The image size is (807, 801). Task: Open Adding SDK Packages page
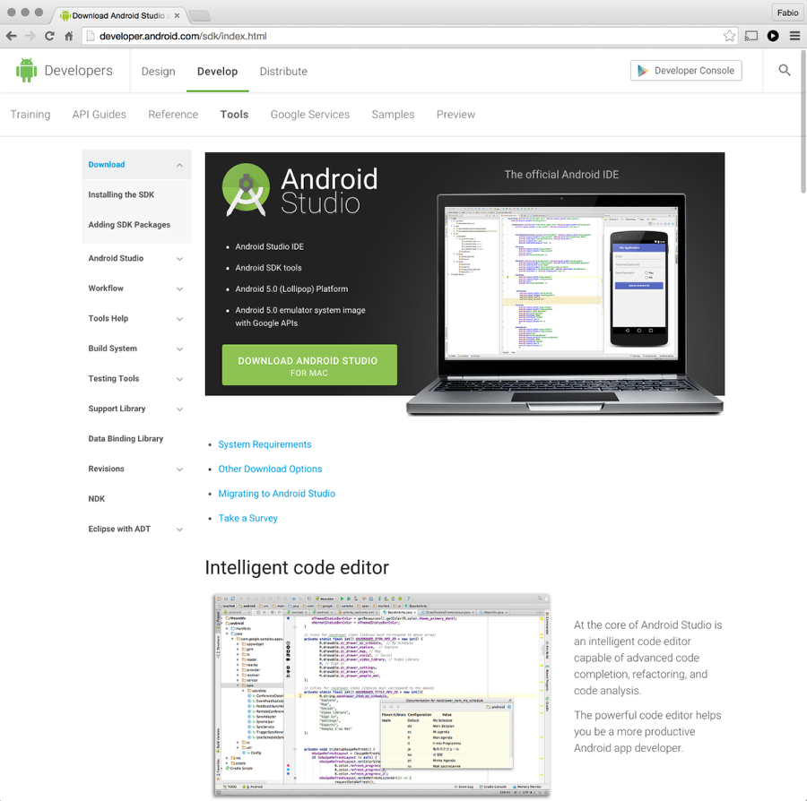(129, 225)
